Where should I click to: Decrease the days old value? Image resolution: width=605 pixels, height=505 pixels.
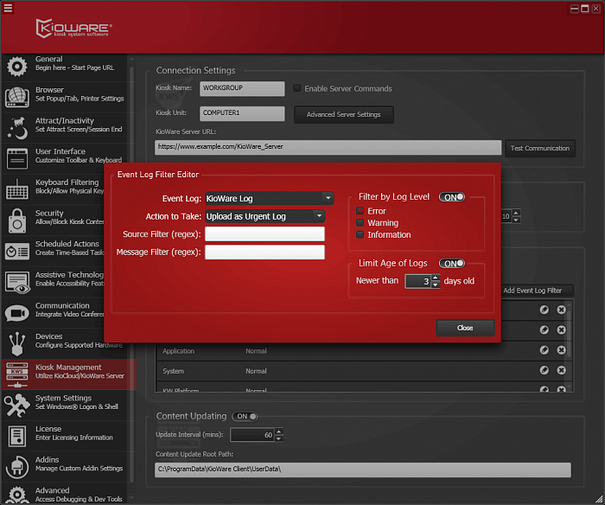(x=436, y=284)
